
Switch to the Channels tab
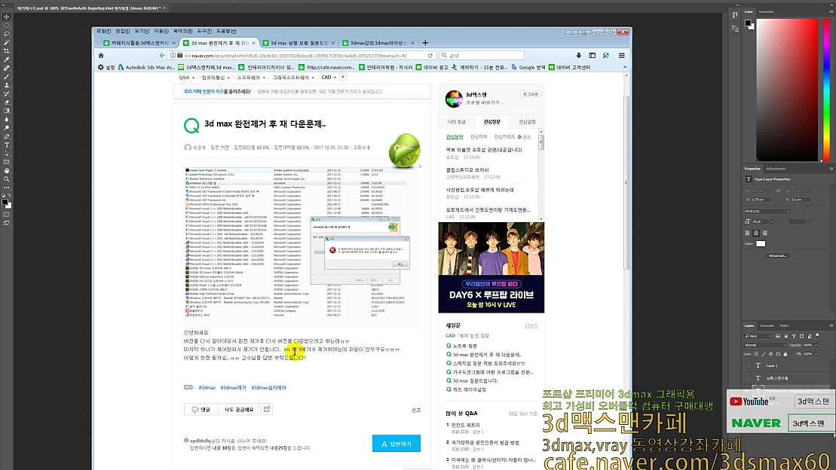767,325
